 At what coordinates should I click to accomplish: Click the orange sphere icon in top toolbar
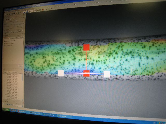[43, 10]
